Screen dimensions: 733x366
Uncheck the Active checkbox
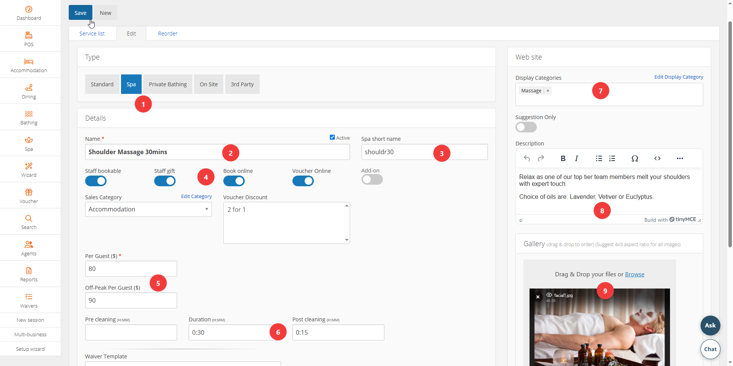pos(332,137)
